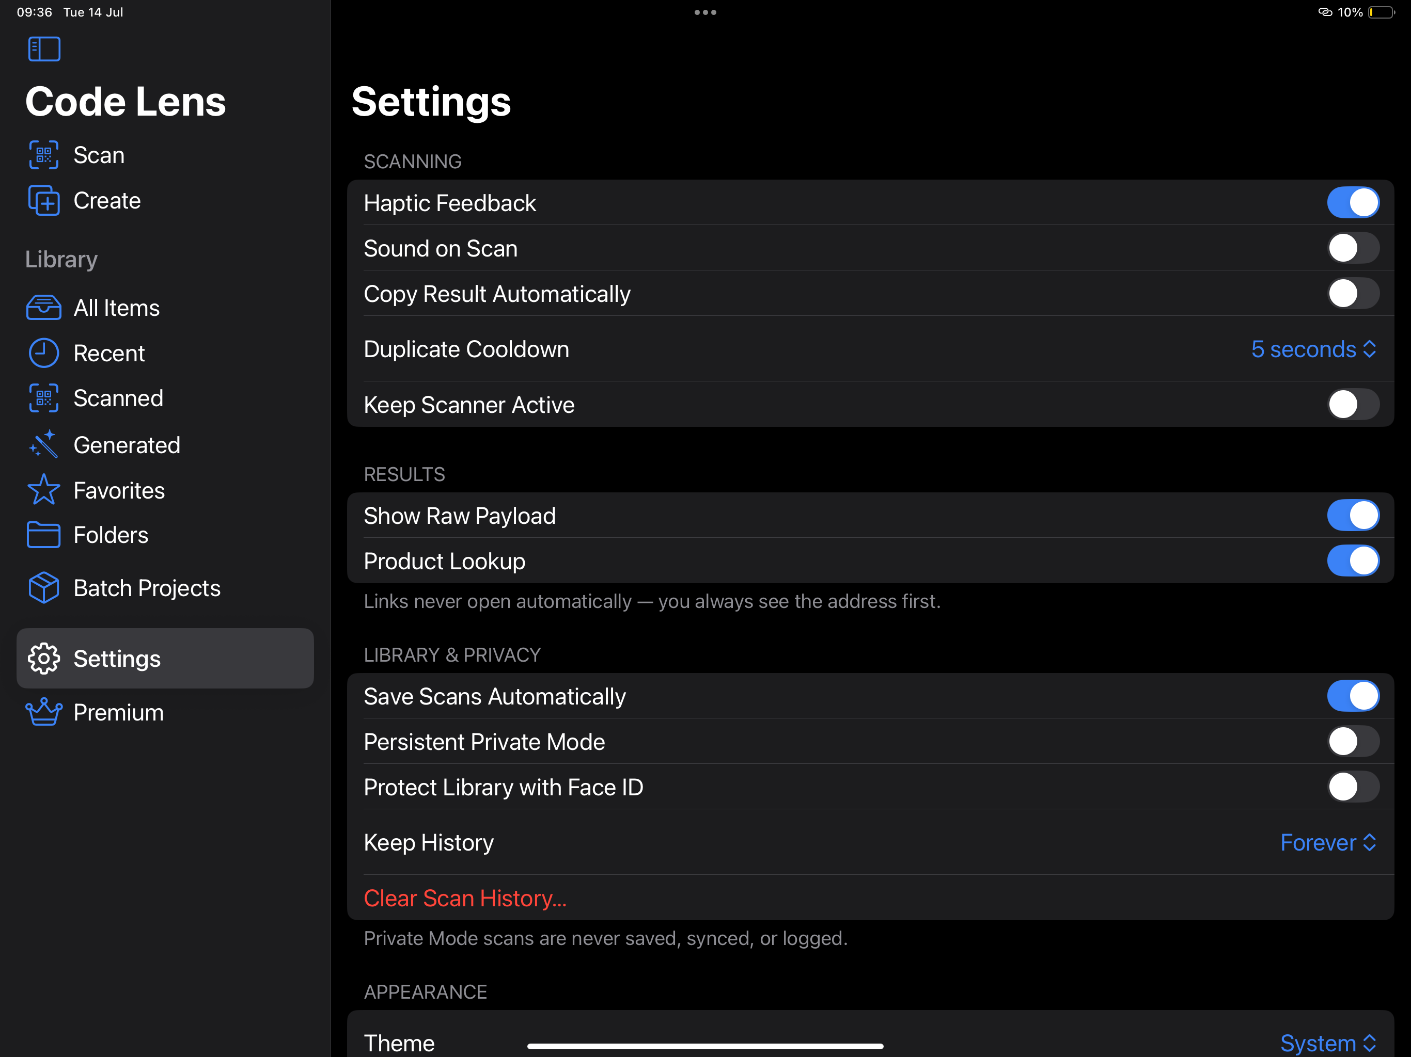Image resolution: width=1411 pixels, height=1057 pixels.
Task: Open Scan in the sidebar
Action: (165, 155)
